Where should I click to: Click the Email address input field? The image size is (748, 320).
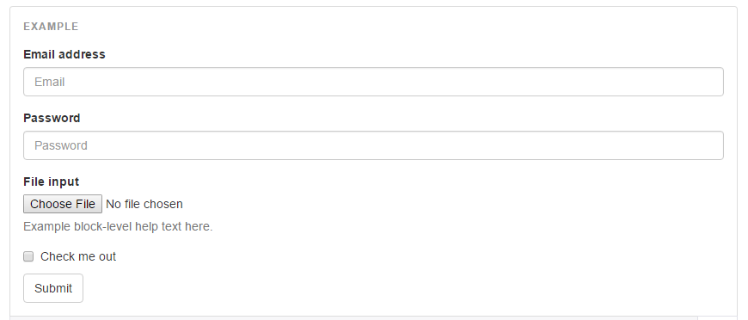(x=373, y=82)
